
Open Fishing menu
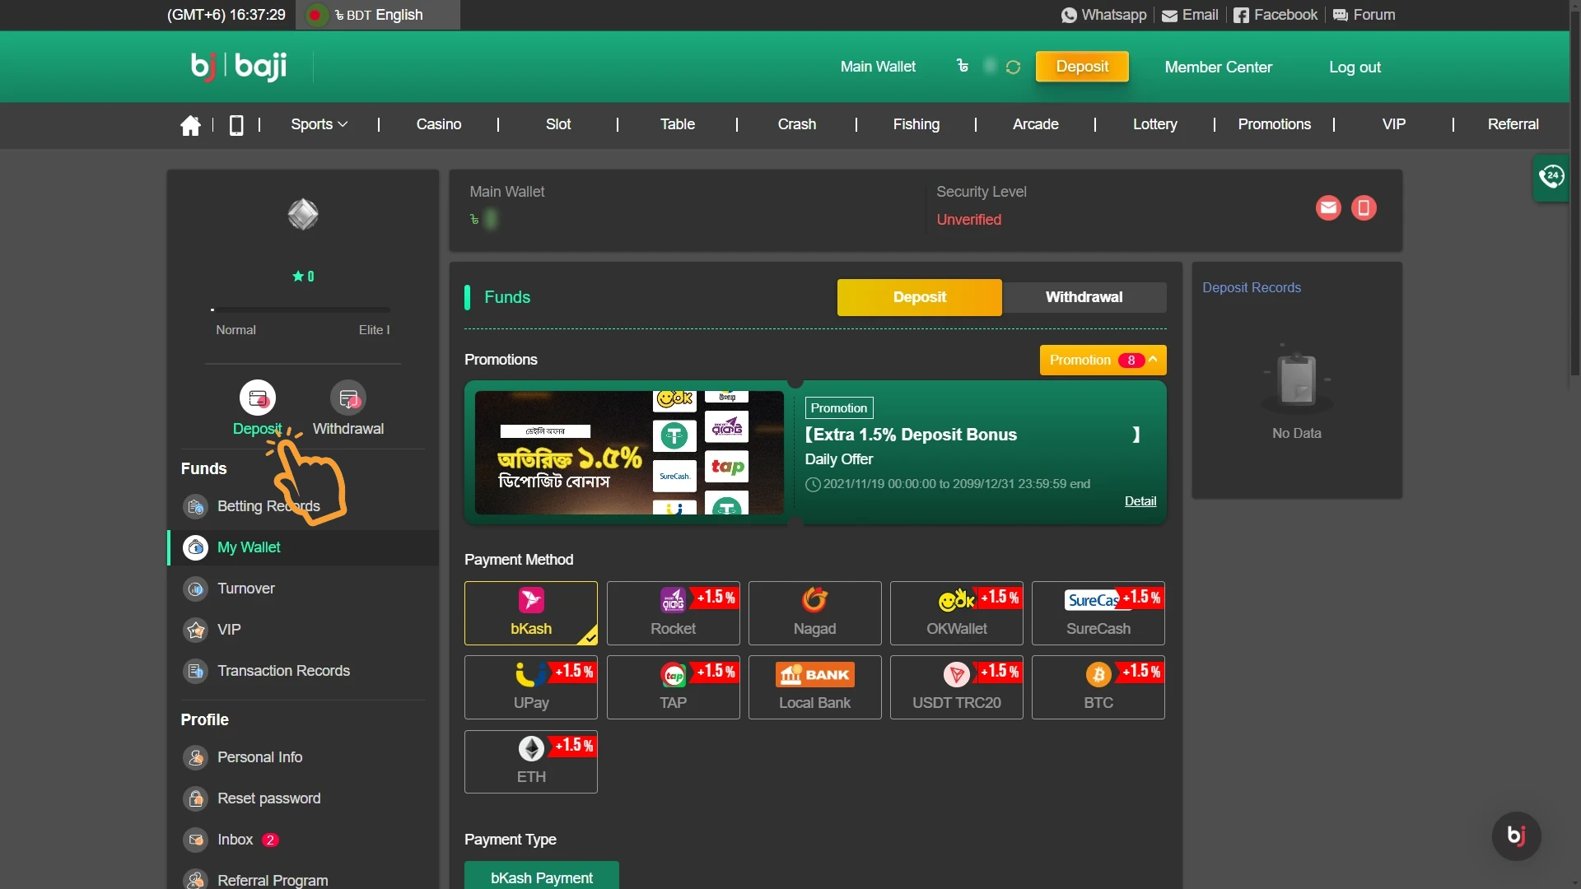click(x=916, y=124)
